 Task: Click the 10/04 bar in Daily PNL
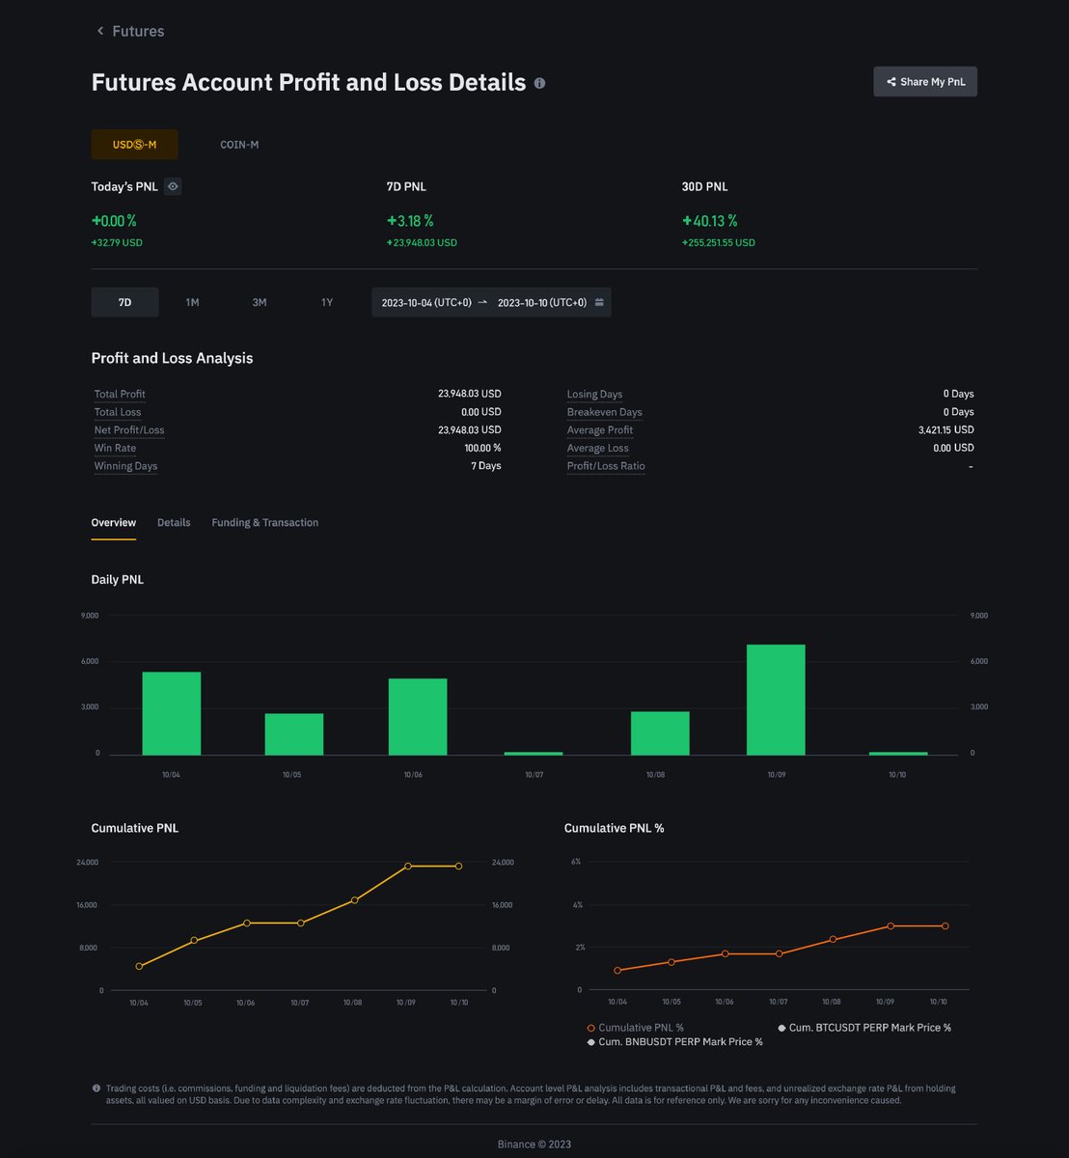(172, 713)
